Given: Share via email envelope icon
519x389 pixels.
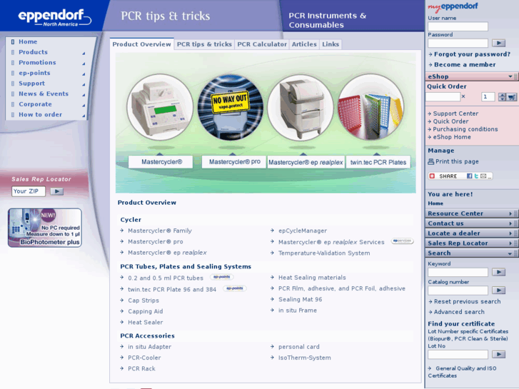Looking at the screenshot, I should (x=483, y=176).
